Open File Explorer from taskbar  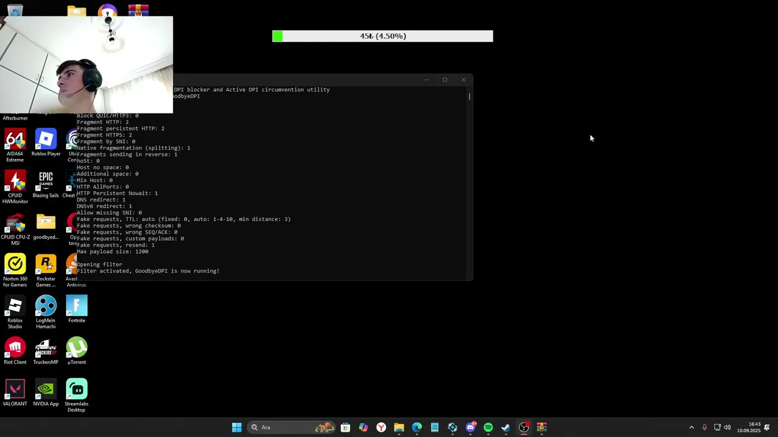click(399, 427)
